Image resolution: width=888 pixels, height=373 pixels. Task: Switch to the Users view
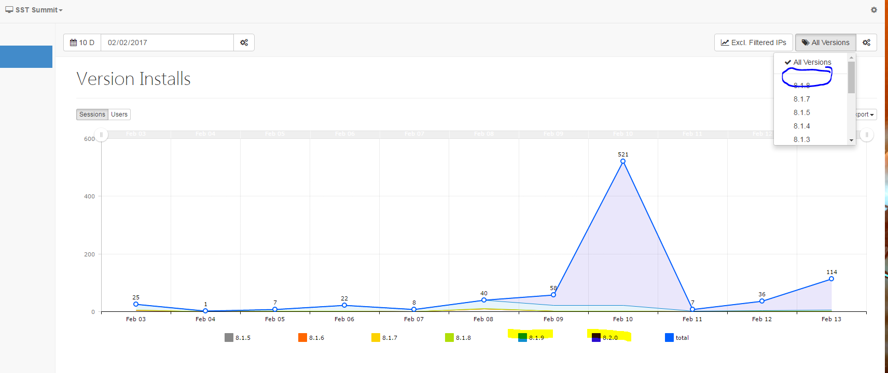(x=119, y=114)
